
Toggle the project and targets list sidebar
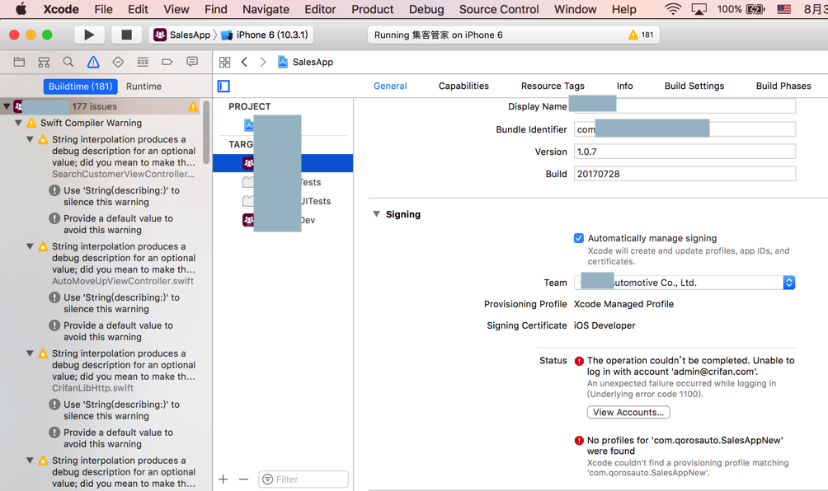[x=223, y=86]
